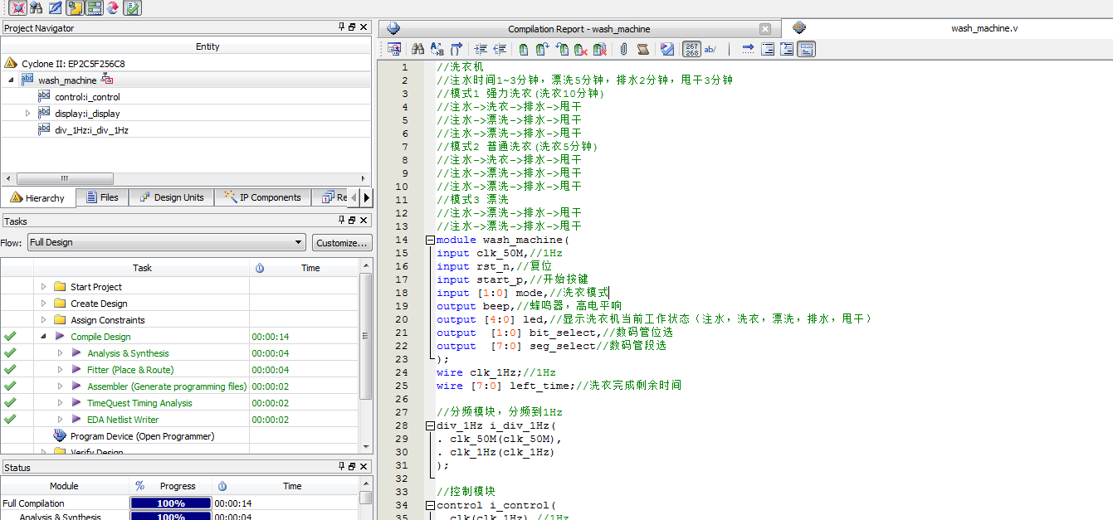
Task: Click the binoculars Find icon in editor toolbar
Action: [418, 50]
